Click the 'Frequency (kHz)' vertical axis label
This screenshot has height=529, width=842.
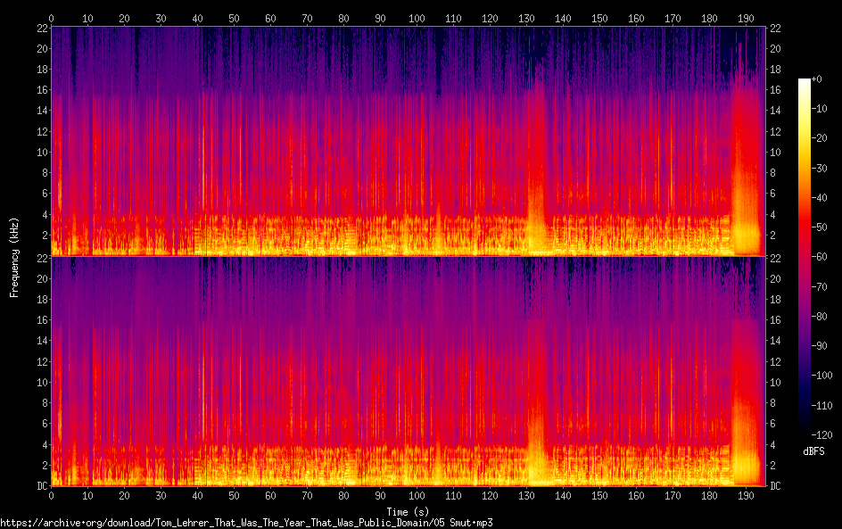pyautogui.click(x=14, y=256)
